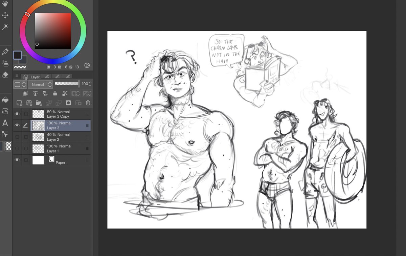Open the third pen-icon tab beside Layer
Screen dimensions: 406x256
pos(68,77)
